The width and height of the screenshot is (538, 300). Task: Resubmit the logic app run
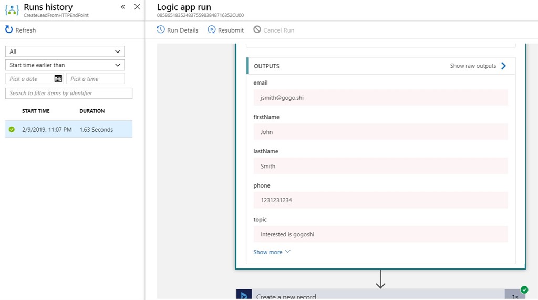(226, 30)
